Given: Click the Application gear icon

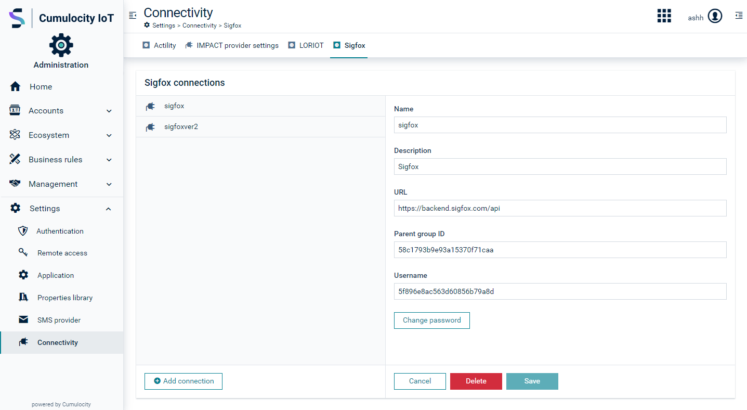Looking at the screenshot, I should coord(23,275).
